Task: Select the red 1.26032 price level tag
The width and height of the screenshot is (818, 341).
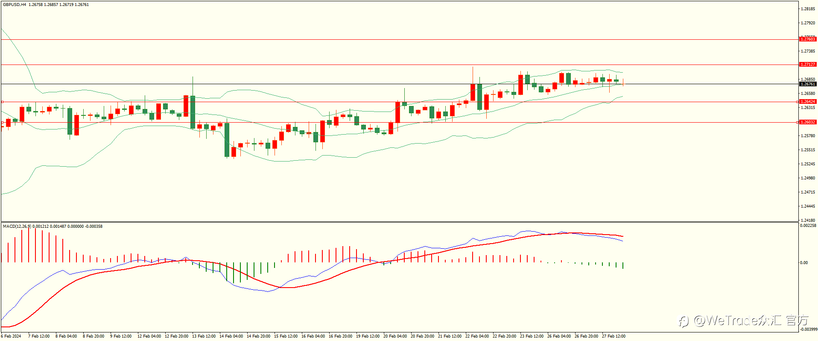Action: coord(808,122)
